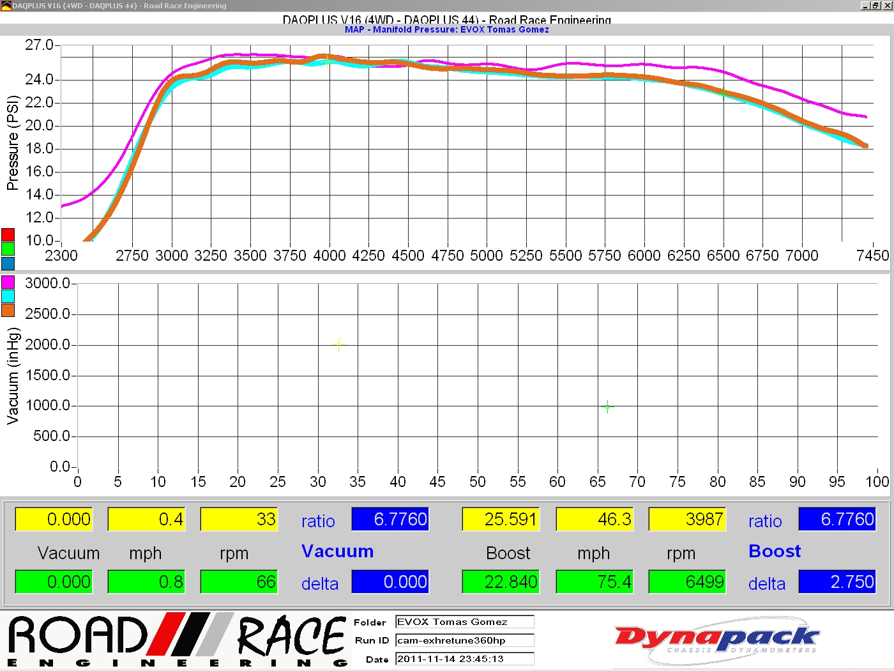Click the Run ID field cam-exhretune360hp

465,640
